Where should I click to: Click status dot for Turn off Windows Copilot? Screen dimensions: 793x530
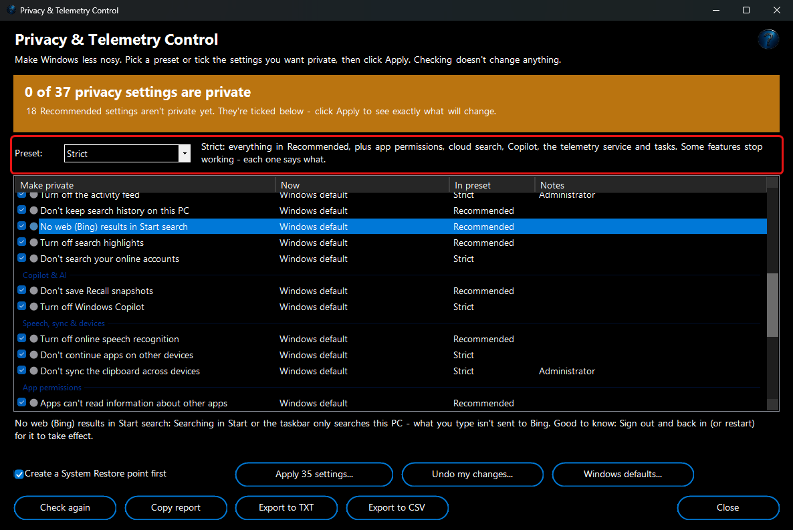click(34, 307)
